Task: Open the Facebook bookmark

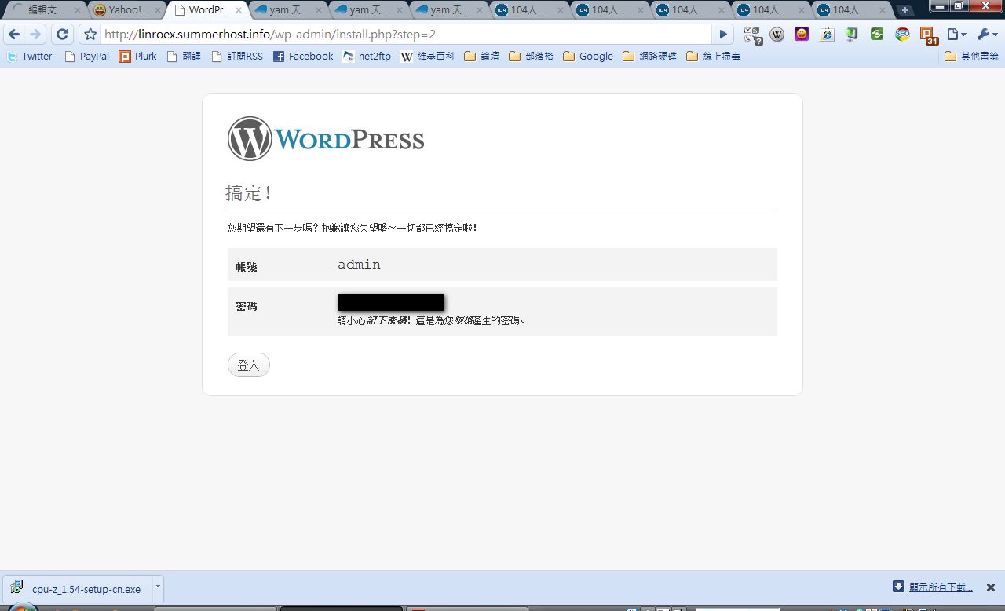Action: click(x=303, y=57)
